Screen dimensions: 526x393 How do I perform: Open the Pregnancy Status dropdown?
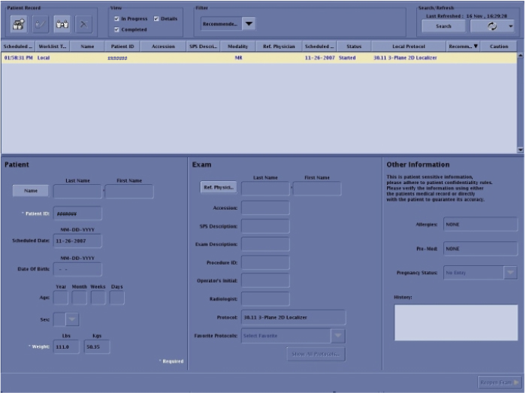[x=510, y=273]
